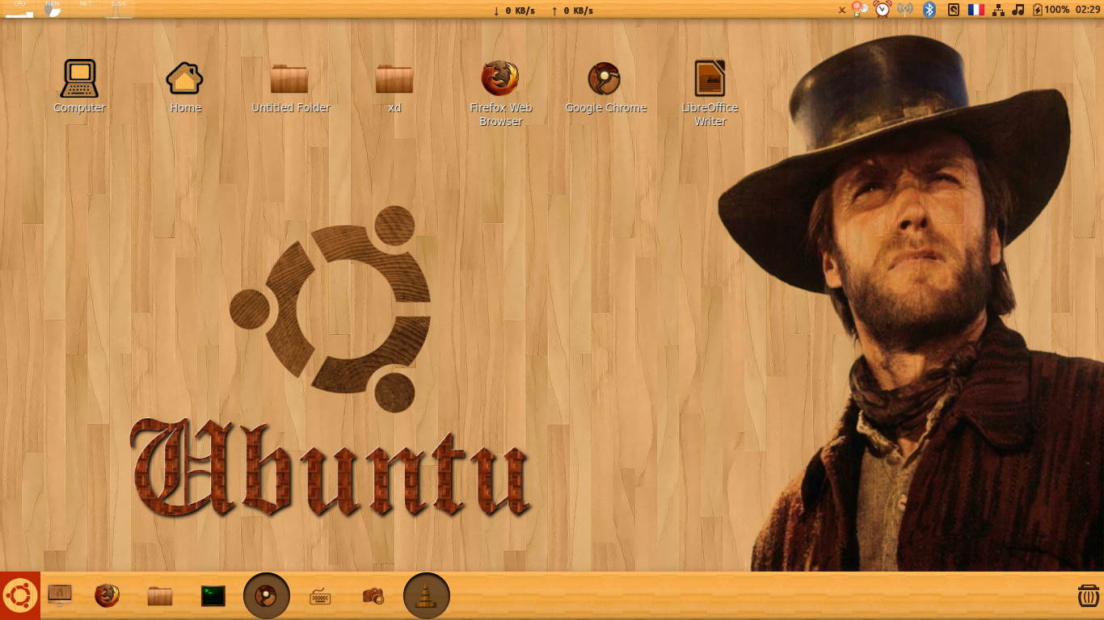Open the music note sound menu
The image size is (1104, 620).
pos(1018,10)
